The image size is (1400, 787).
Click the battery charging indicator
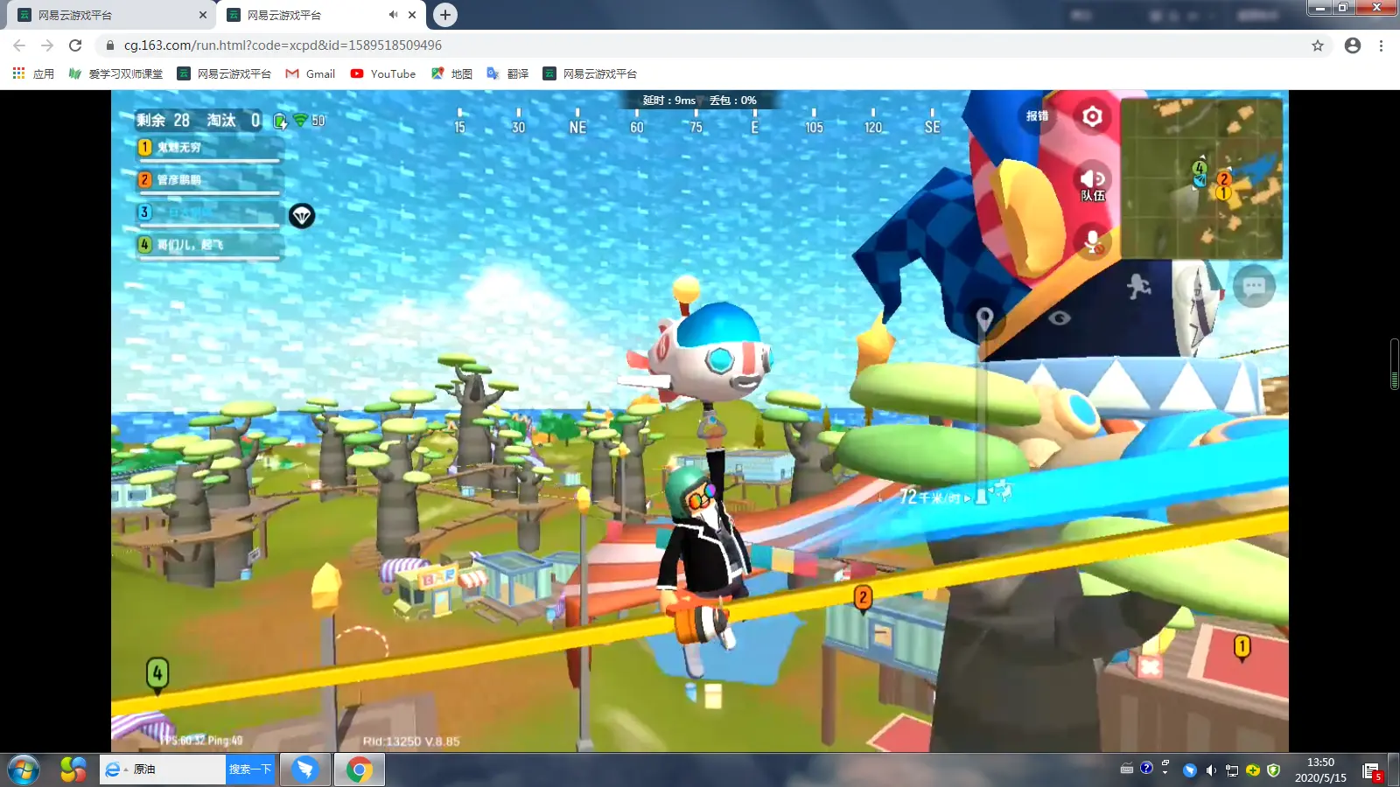click(280, 121)
